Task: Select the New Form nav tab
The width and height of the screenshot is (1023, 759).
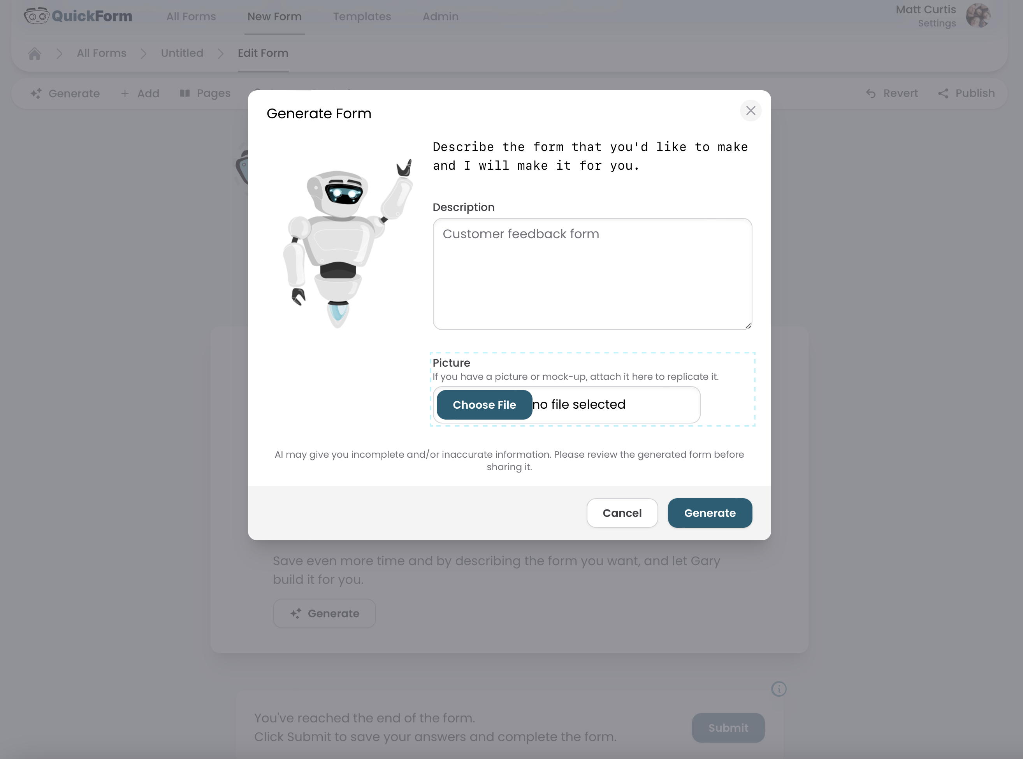Action: [x=274, y=16]
